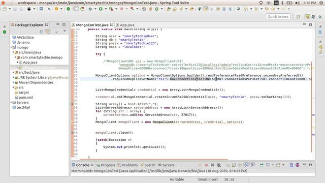Collapse the com.smartytechie.mongo package
This screenshot has width=325, height=183.
click(x=15, y=57)
